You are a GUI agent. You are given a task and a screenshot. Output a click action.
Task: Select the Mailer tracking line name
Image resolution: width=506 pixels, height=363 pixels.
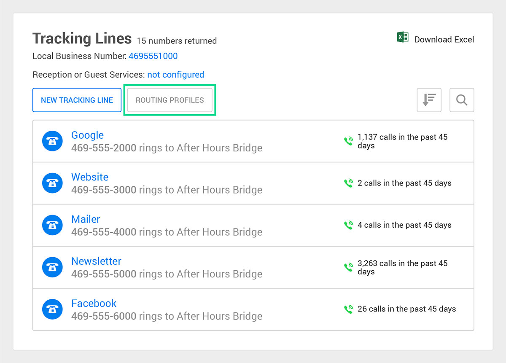click(86, 219)
